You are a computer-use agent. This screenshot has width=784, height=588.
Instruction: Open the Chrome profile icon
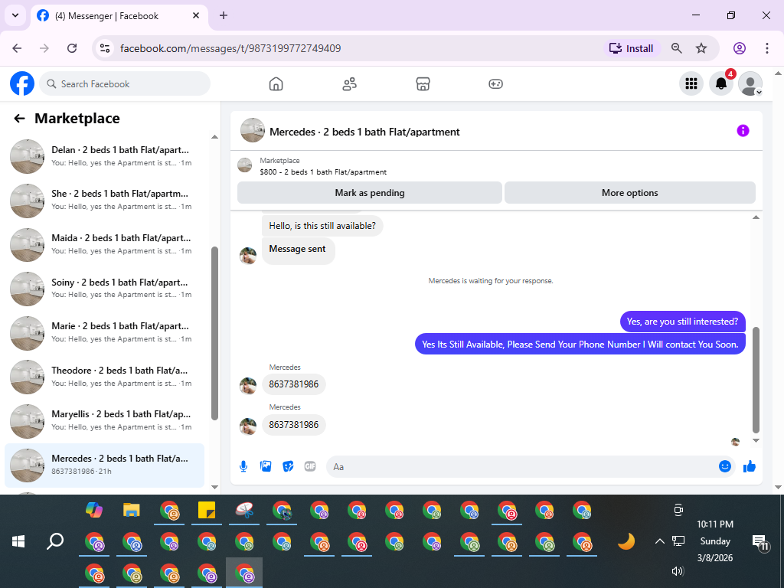pos(740,48)
